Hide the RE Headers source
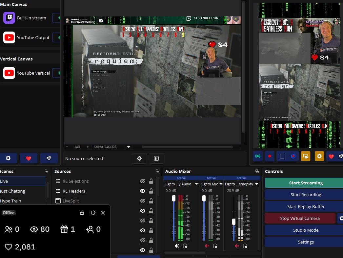This screenshot has width=343, height=258. tap(143, 191)
